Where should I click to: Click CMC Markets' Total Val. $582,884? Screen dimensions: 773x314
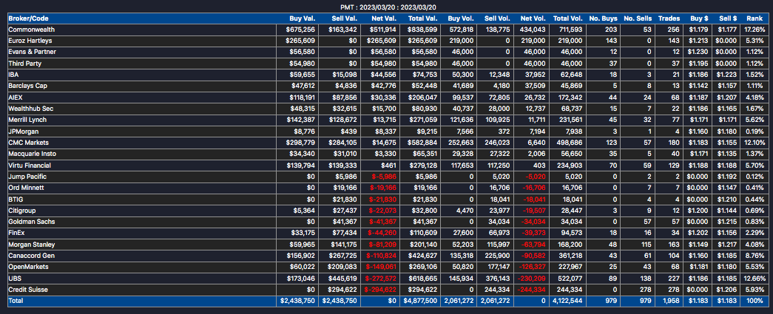[423, 143]
